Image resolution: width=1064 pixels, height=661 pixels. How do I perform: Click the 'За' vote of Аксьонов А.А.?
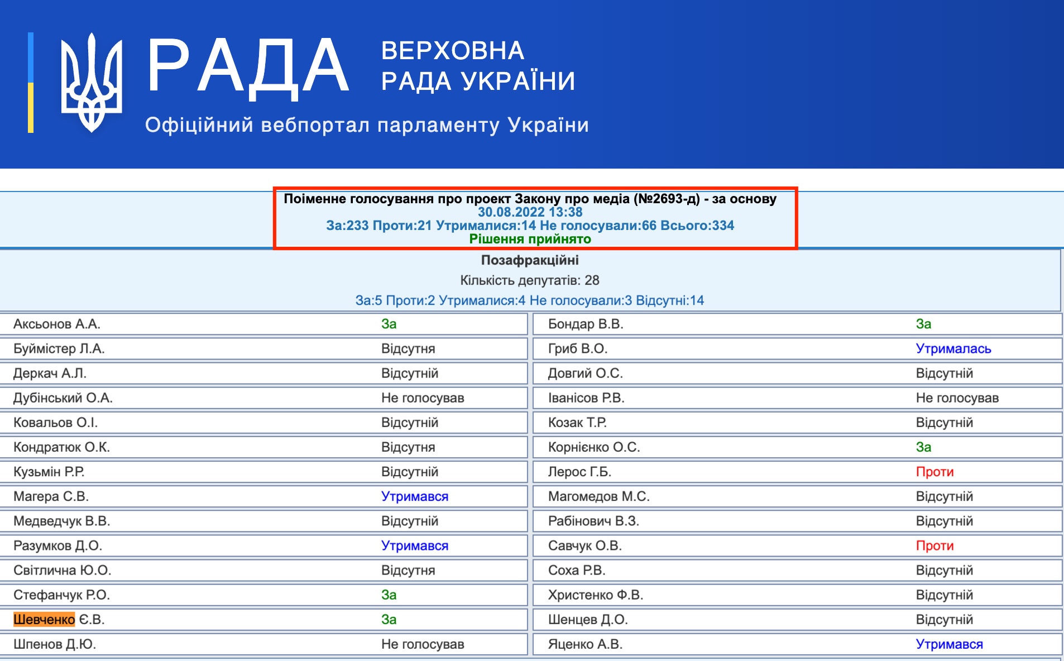389,324
